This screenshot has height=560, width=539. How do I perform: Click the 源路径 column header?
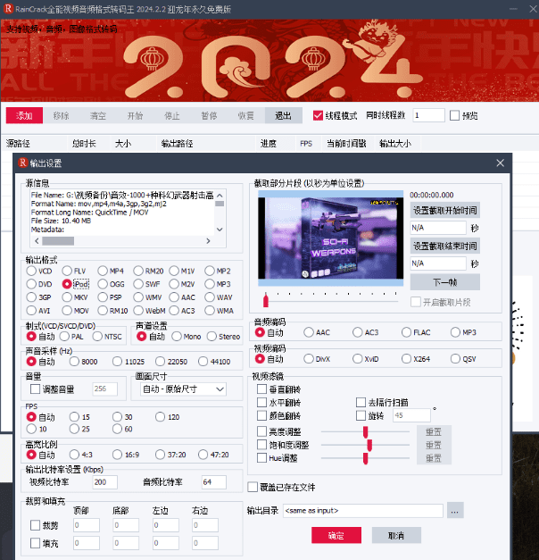[x=18, y=144]
